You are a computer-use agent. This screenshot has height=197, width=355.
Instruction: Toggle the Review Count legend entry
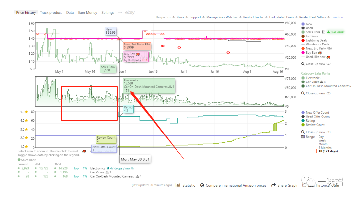[x=313, y=125]
